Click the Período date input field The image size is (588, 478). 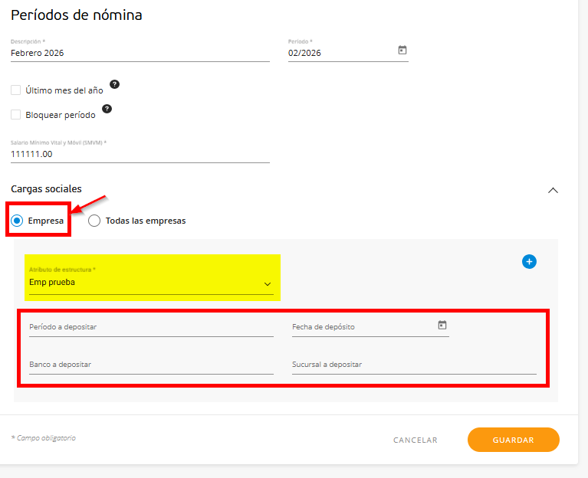(x=340, y=54)
